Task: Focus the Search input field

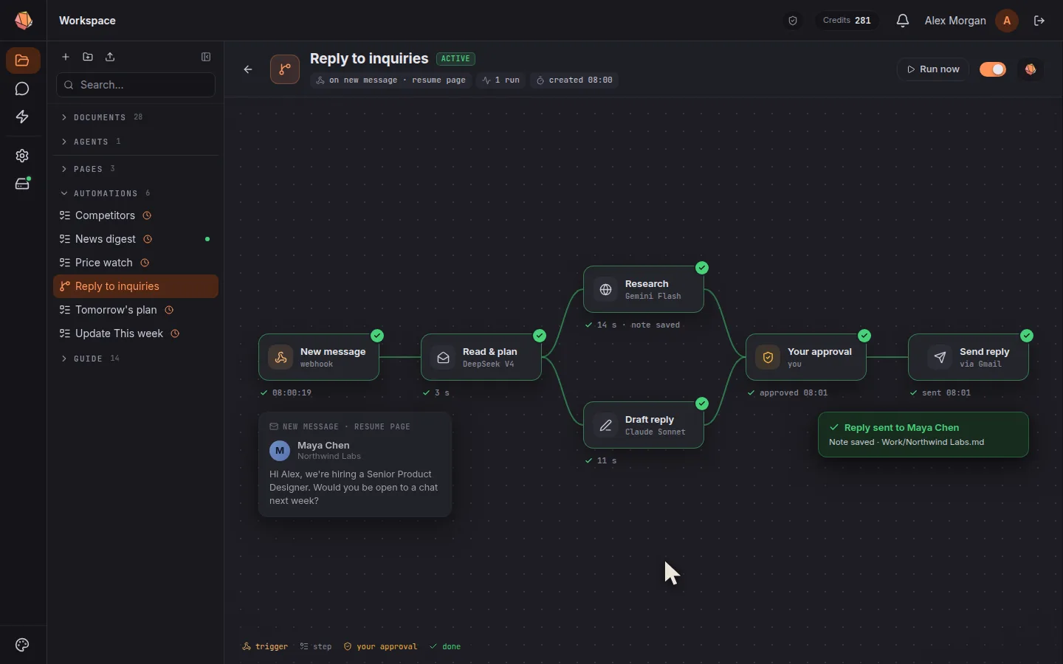Action: (136, 85)
